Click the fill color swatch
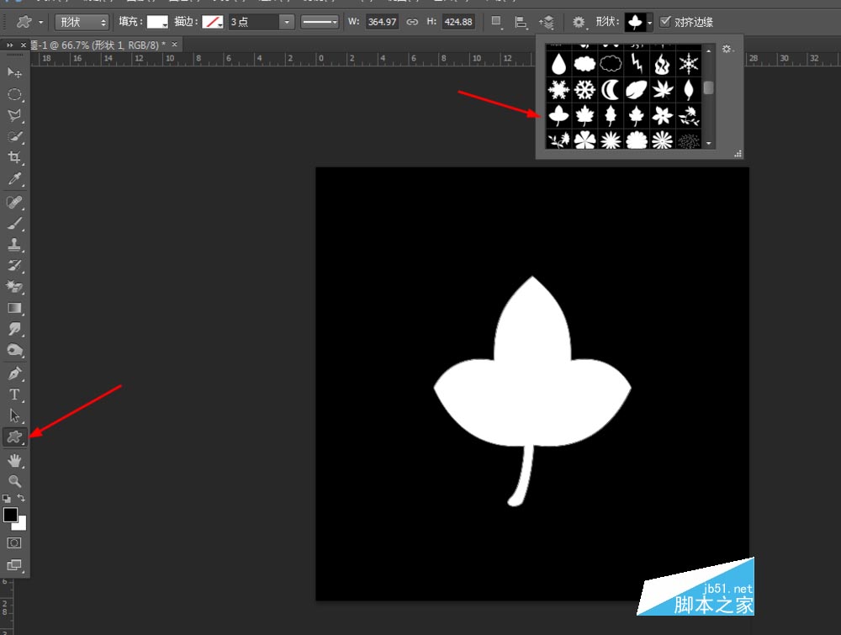The width and height of the screenshot is (841, 635). (x=158, y=22)
